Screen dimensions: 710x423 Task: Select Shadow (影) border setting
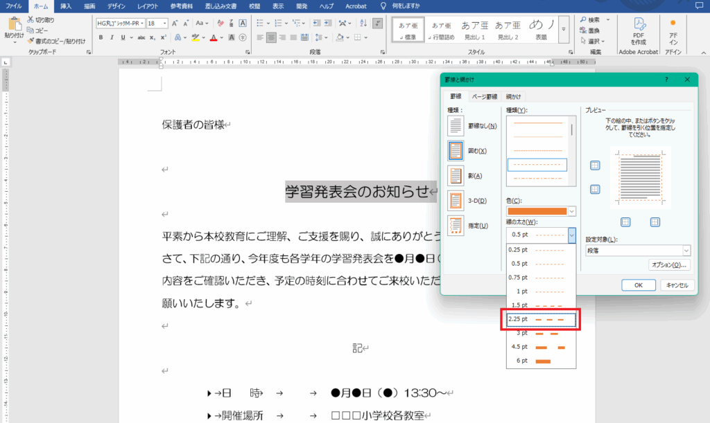coord(456,175)
